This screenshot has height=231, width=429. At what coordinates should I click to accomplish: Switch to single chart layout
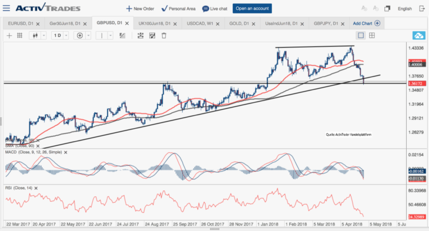tap(361, 35)
